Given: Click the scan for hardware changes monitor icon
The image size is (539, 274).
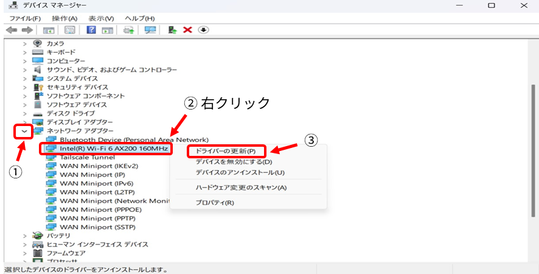Looking at the screenshot, I should pos(150,30).
